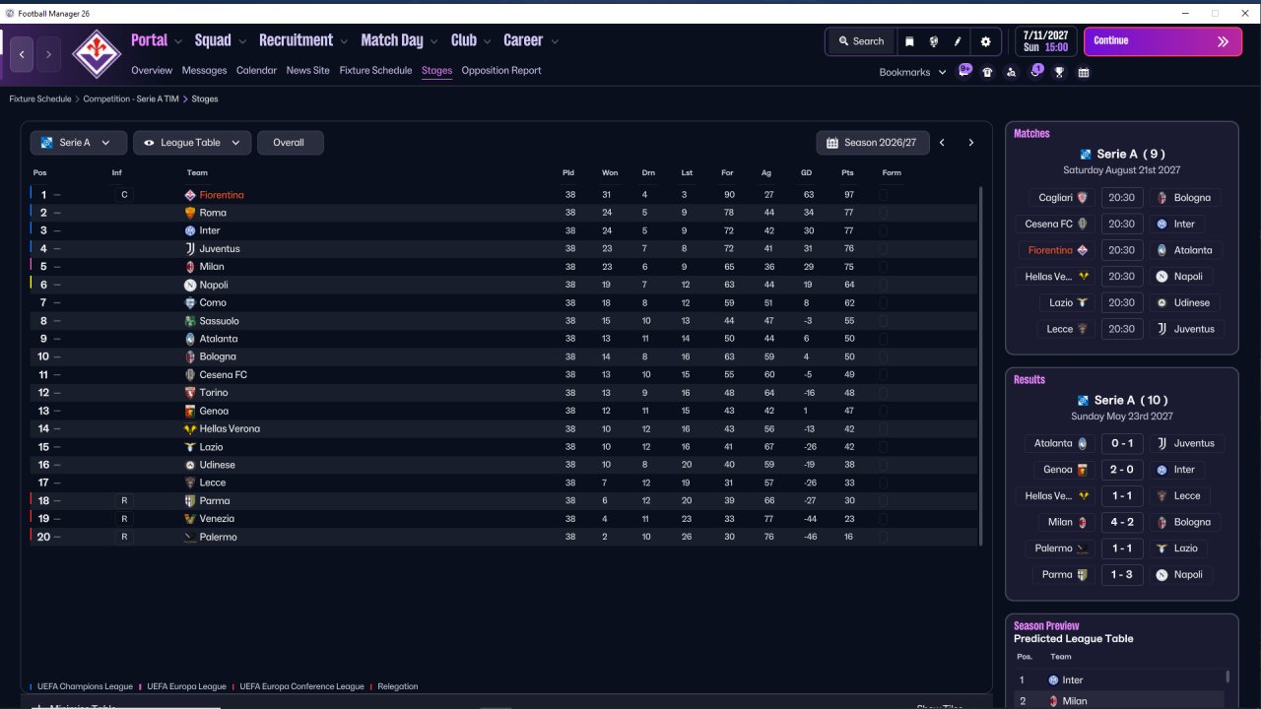Image resolution: width=1261 pixels, height=709 pixels.
Task: Open the Cagliari vs Bologna 20:30 fixture
Action: pyautogui.click(x=1122, y=197)
